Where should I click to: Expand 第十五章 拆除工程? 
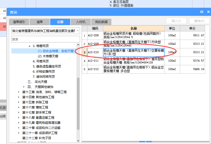pyautogui.click(x=19, y=102)
